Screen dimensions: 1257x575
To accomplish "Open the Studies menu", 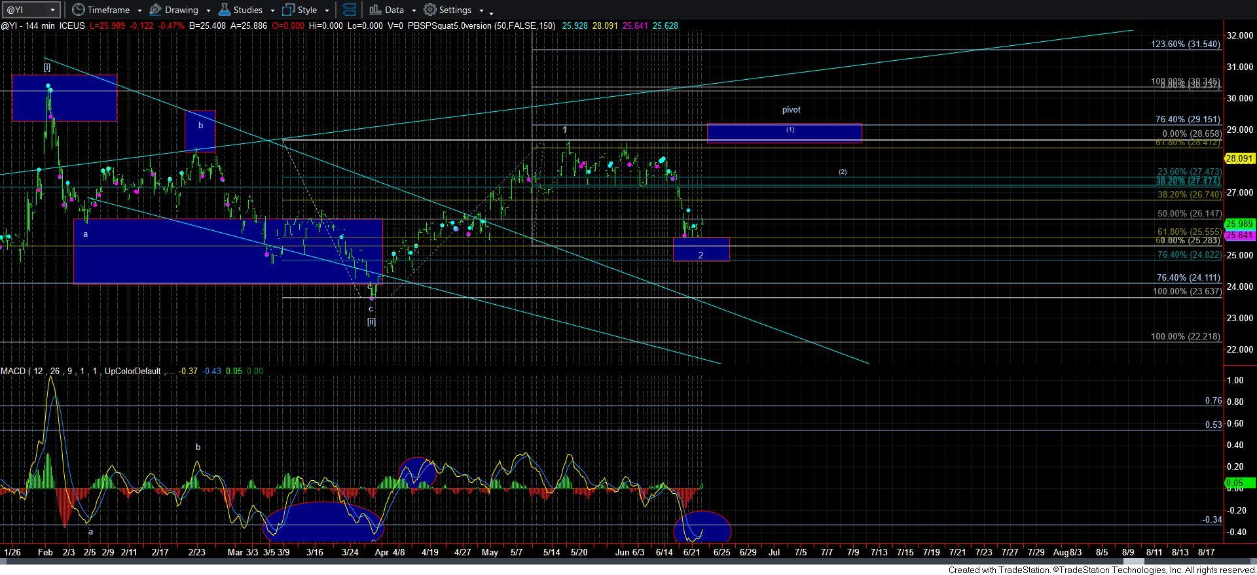I will click(x=248, y=10).
